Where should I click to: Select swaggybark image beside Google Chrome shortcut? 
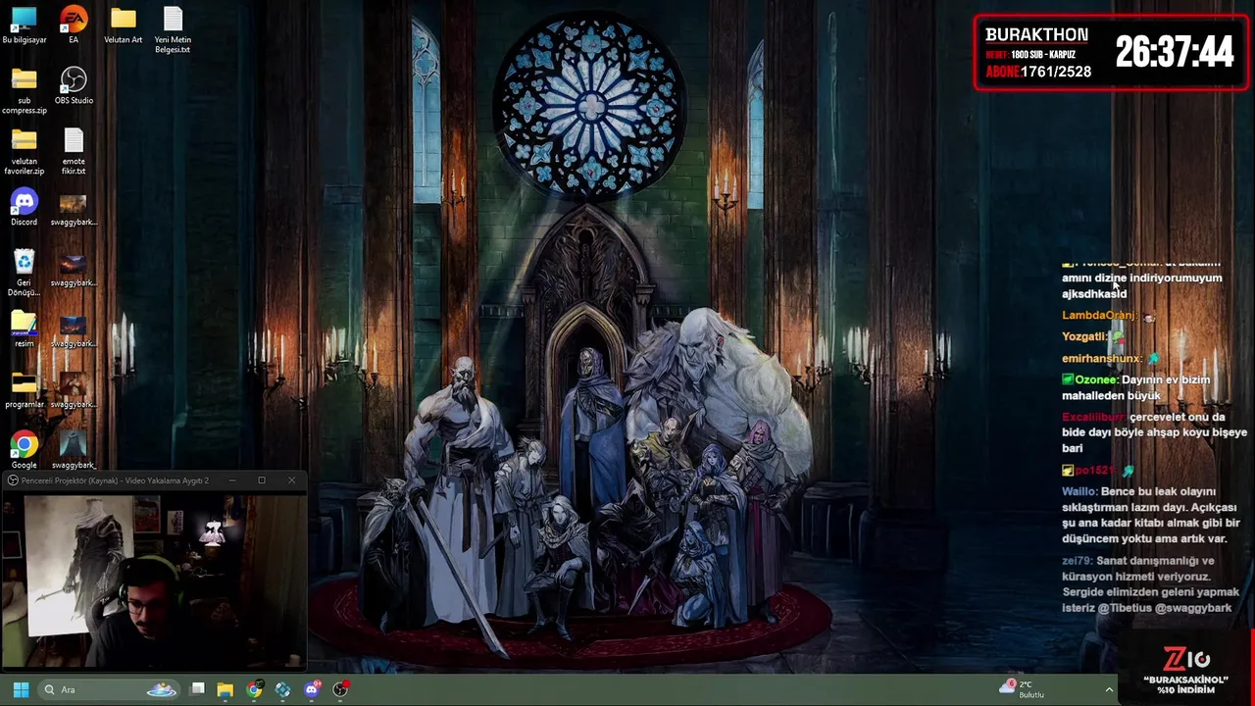coord(74,451)
